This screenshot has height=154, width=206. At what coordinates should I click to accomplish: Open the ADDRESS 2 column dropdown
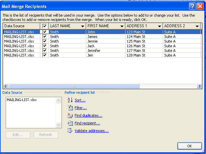pos(197,26)
